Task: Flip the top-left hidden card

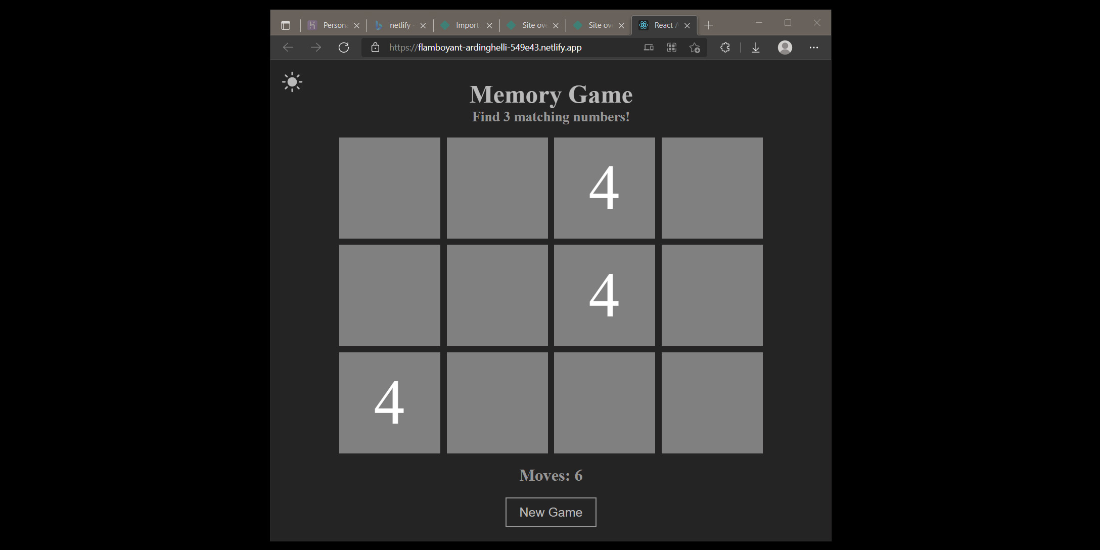Action: (389, 188)
